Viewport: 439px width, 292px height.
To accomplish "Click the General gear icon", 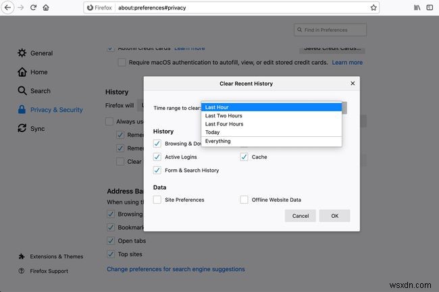I will tap(22, 53).
